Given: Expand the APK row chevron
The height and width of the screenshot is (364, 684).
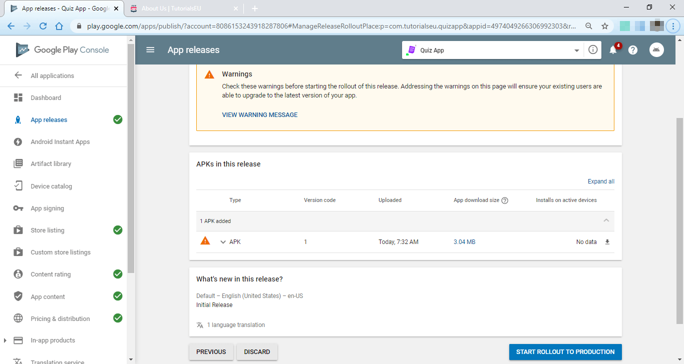Looking at the screenshot, I should click(x=223, y=242).
